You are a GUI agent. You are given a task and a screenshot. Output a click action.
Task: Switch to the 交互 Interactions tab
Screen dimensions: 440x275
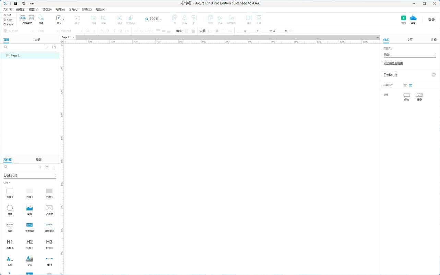coord(410,40)
